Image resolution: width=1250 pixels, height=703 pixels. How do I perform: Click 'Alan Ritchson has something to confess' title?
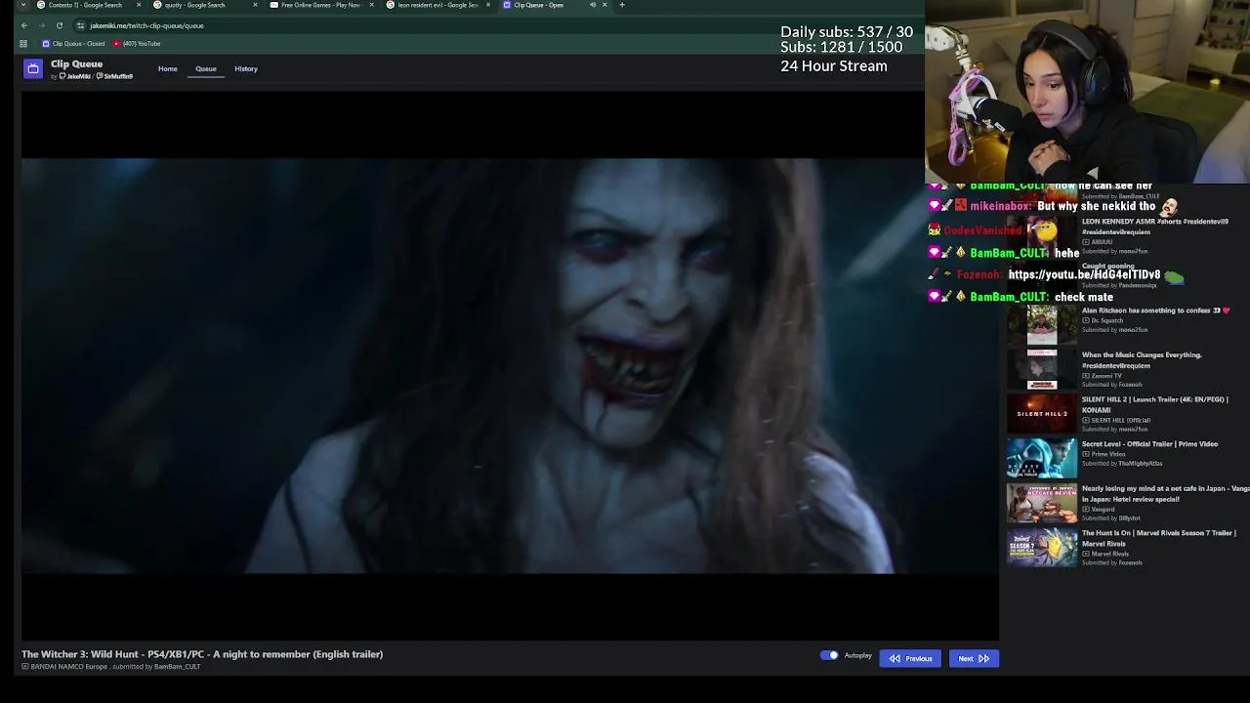pyautogui.click(x=1155, y=310)
